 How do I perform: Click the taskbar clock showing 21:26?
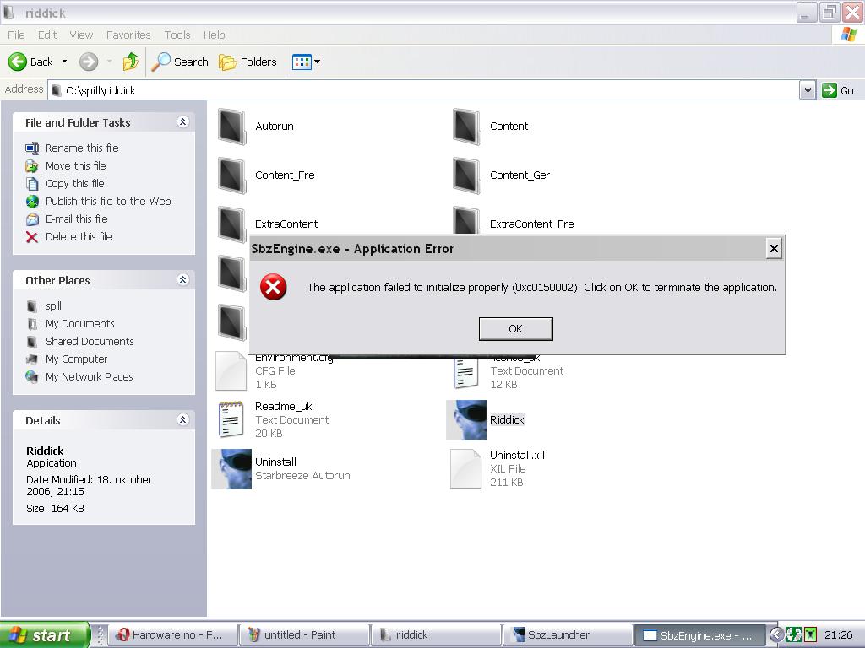pyautogui.click(x=839, y=634)
